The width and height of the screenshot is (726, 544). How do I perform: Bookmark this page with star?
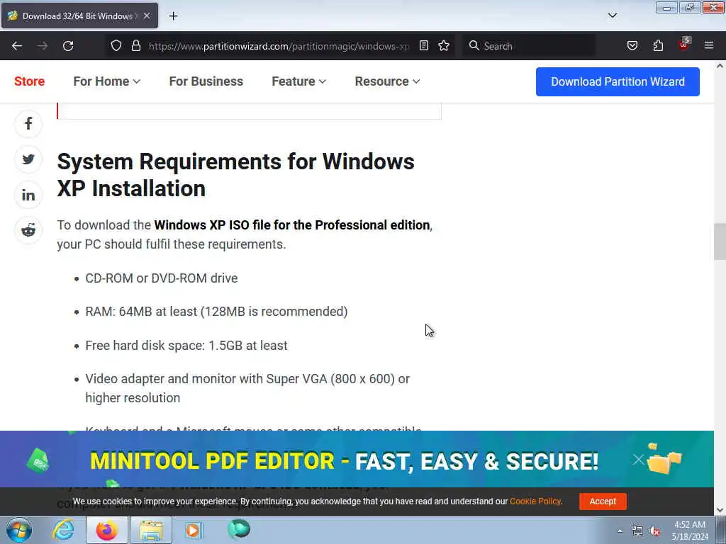[x=444, y=45]
